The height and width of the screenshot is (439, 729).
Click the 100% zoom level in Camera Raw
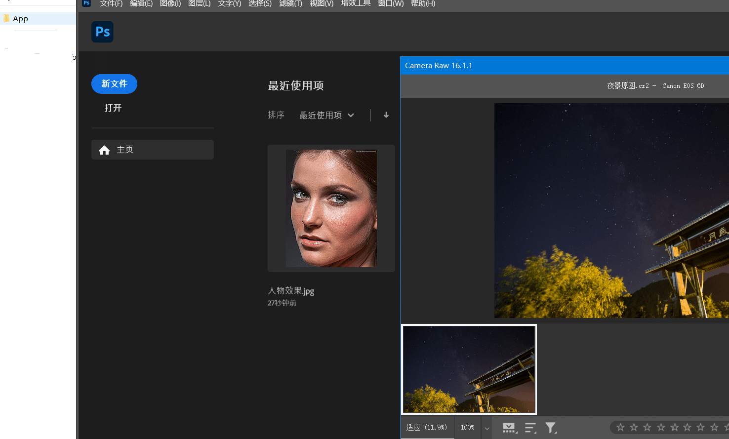[x=467, y=427]
